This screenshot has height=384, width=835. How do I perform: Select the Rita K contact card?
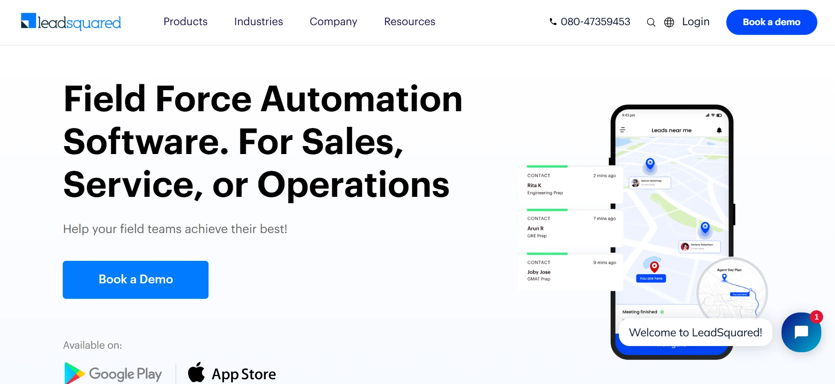click(570, 184)
